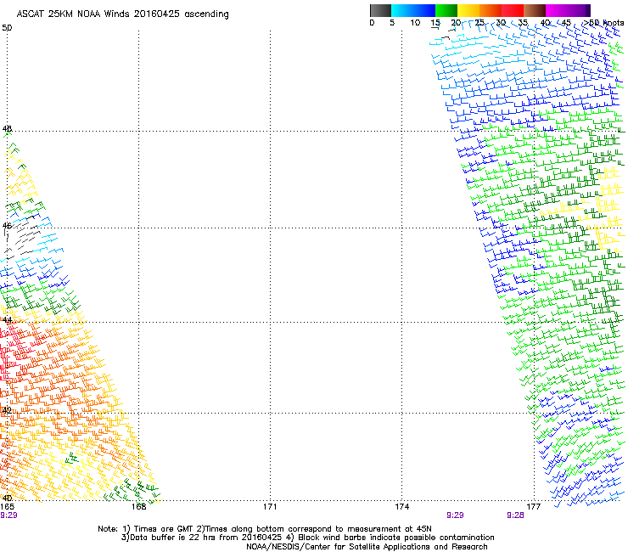Click the '10' label under the color bar

[415, 23]
